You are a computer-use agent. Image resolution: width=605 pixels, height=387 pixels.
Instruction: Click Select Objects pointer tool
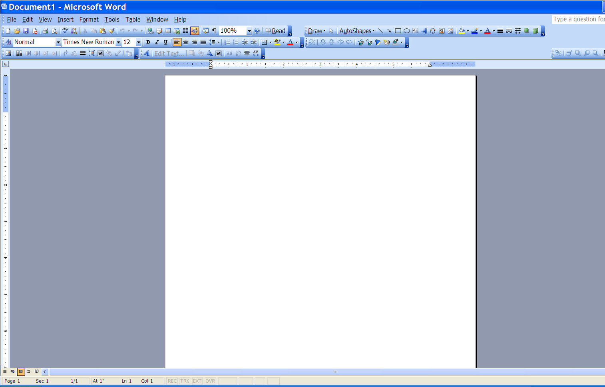331,31
